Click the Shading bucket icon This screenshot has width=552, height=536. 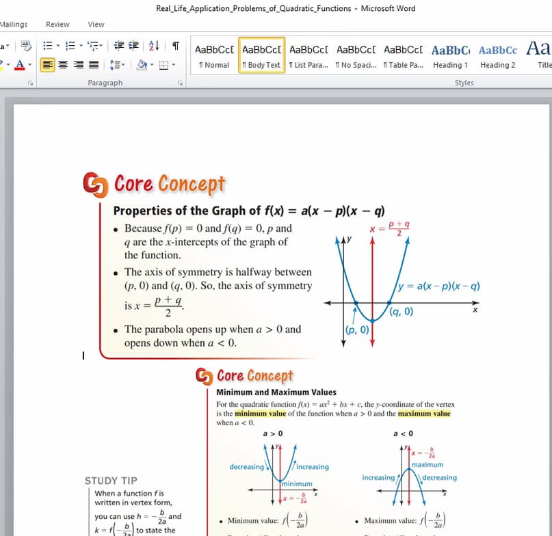[x=142, y=65]
